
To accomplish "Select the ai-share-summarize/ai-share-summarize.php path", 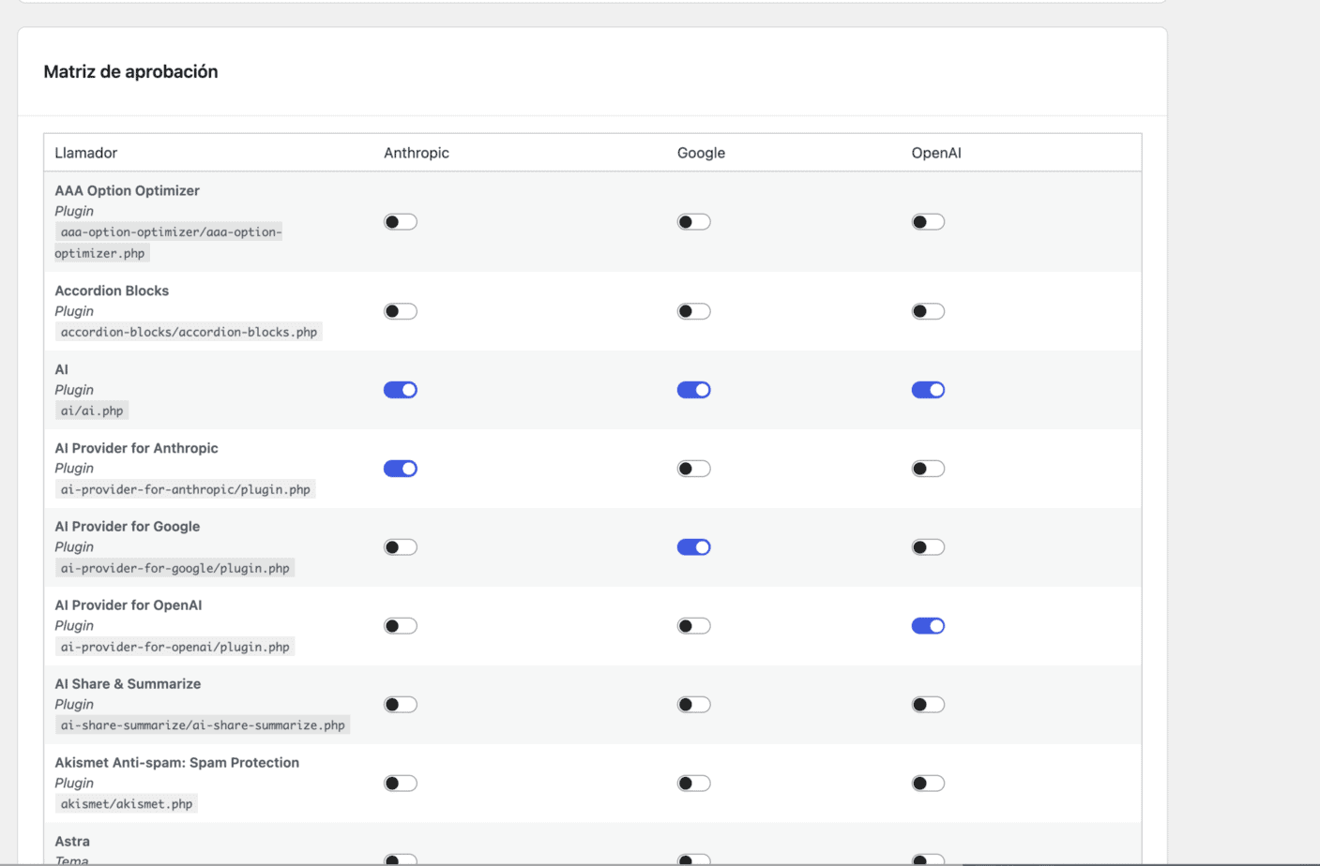I will coord(203,725).
